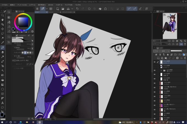The image size is (187, 124).
Task: Click the zoom in icon in Navigator
Action: (173, 41)
